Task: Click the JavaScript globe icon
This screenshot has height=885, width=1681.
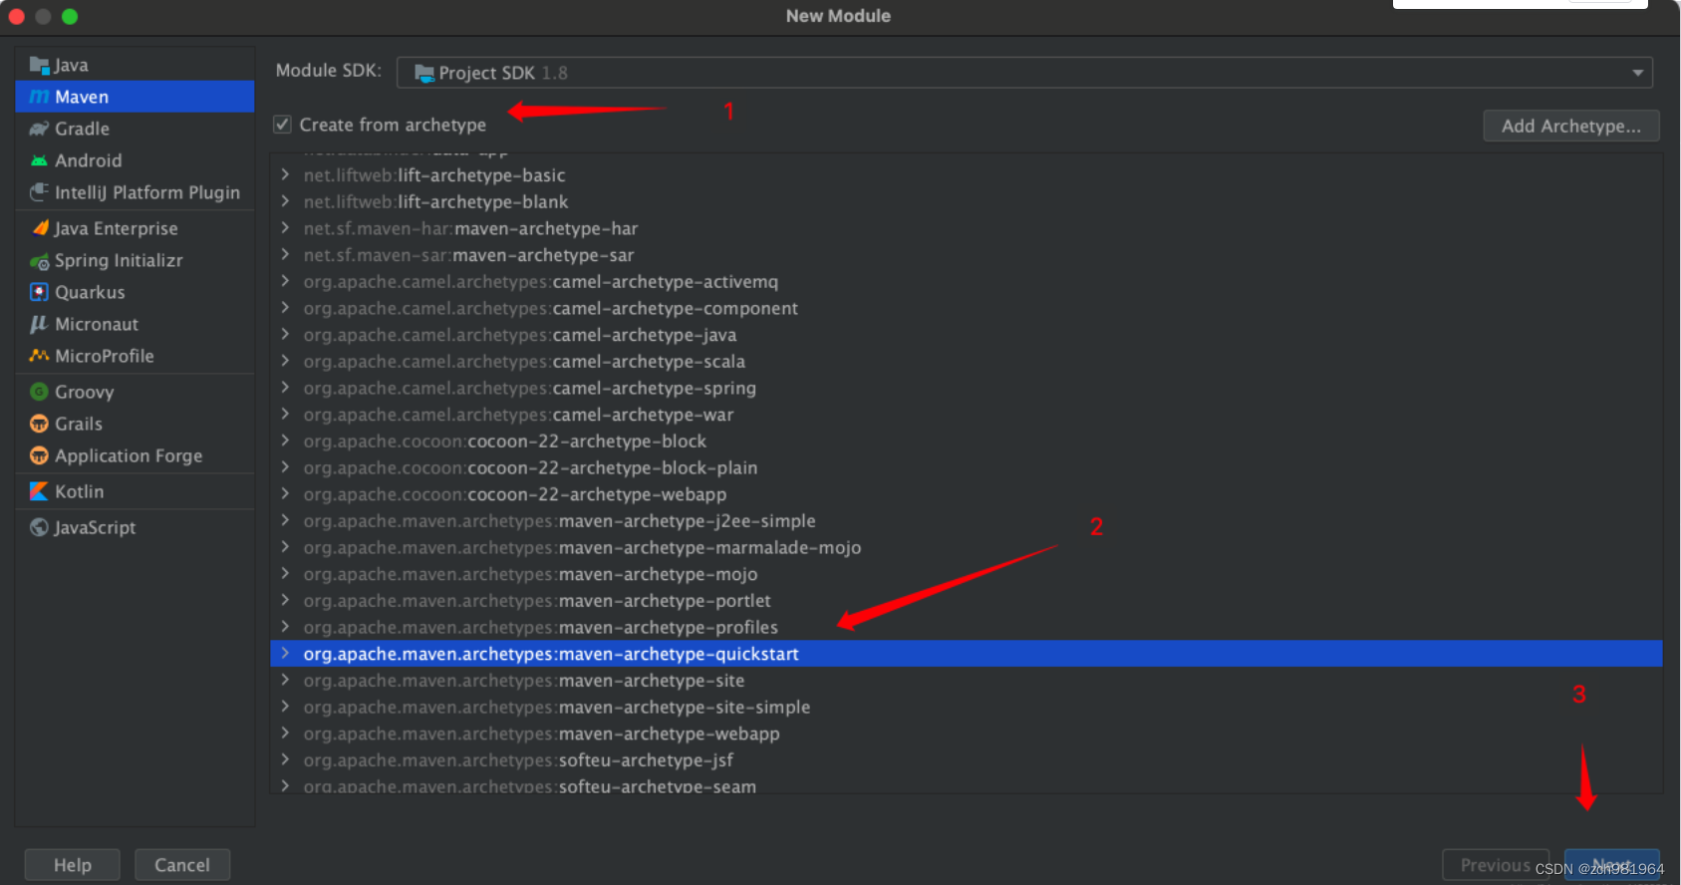Action: [39, 527]
